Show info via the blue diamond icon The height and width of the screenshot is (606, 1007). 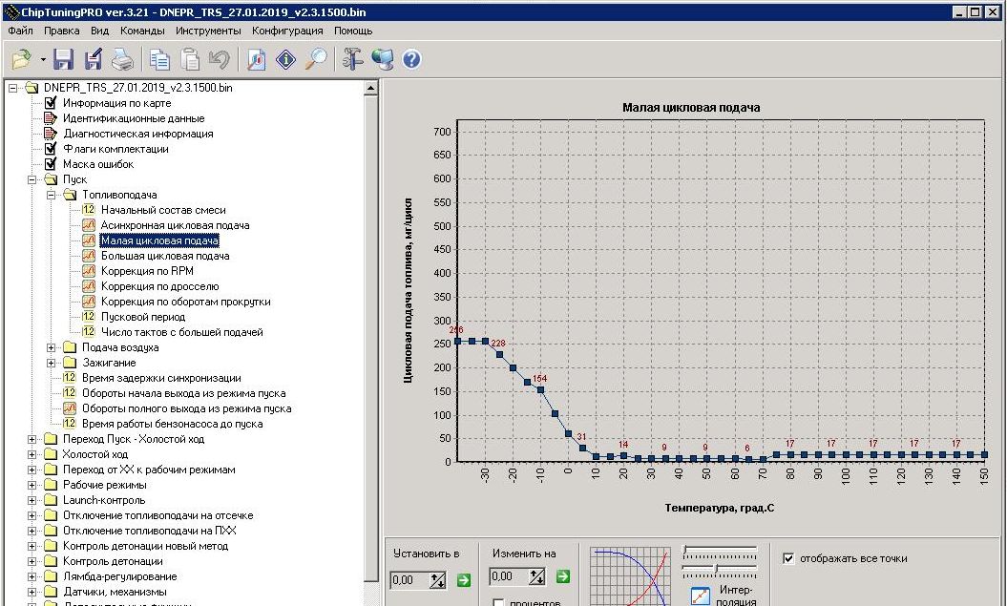pyautogui.click(x=285, y=60)
